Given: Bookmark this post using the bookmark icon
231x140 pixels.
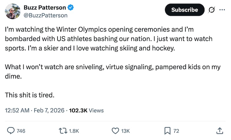Looking at the screenshot, I should tap(167, 131).
